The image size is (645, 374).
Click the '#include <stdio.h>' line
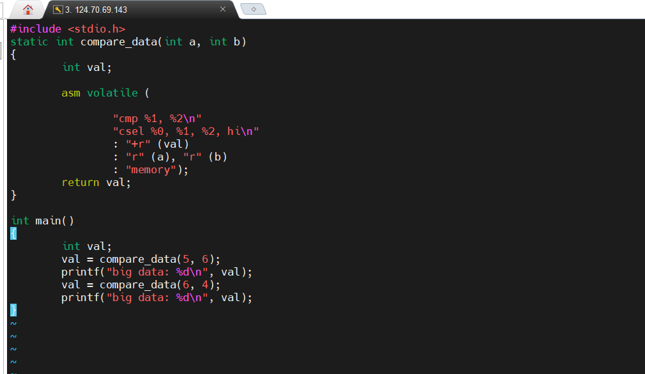click(x=68, y=29)
